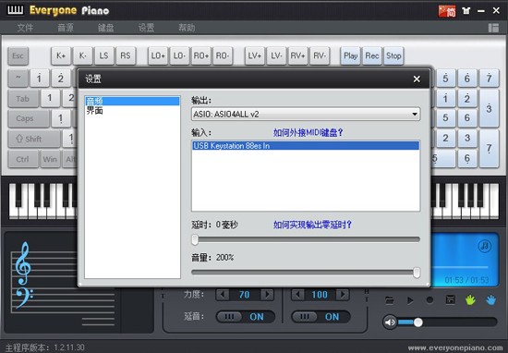This screenshot has width=508, height=353.
Task: Select USB Keystation 88es In input
Action: [x=306, y=146]
